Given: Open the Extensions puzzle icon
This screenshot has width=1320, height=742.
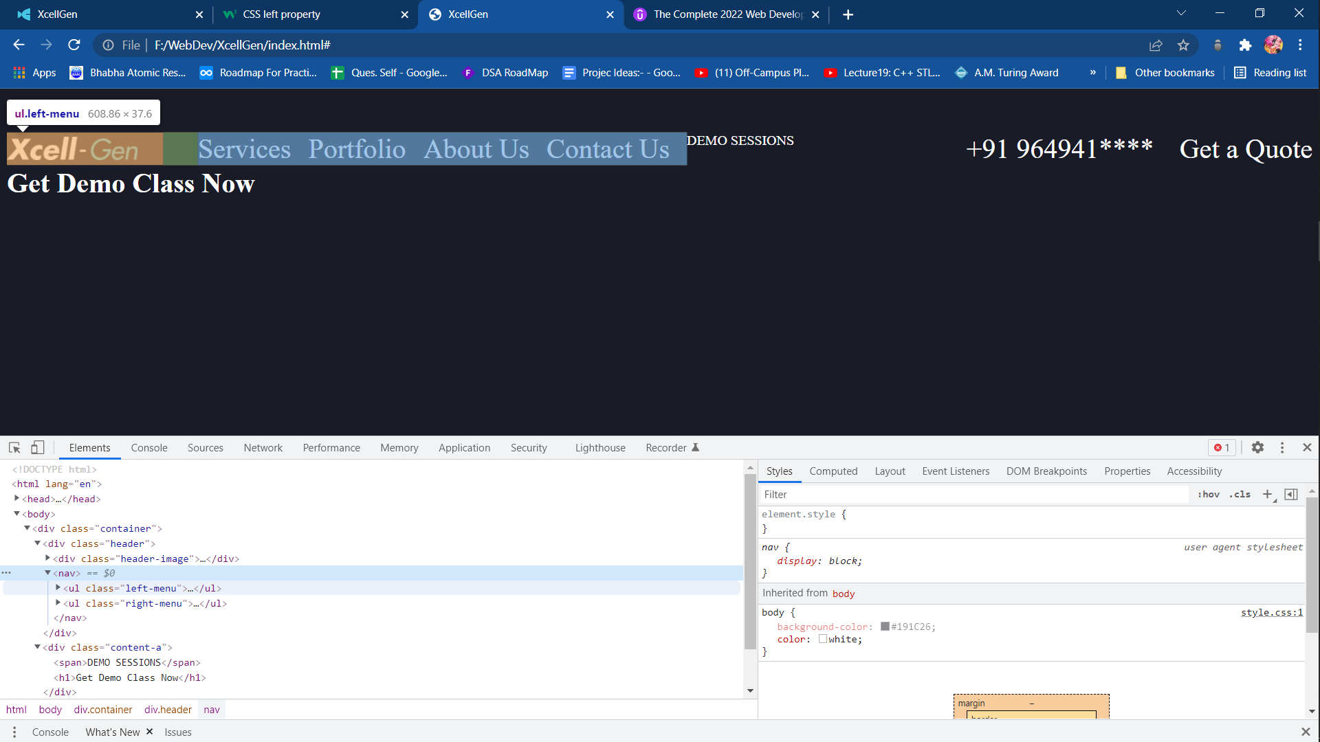Looking at the screenshot, I should click(1245, 45).
